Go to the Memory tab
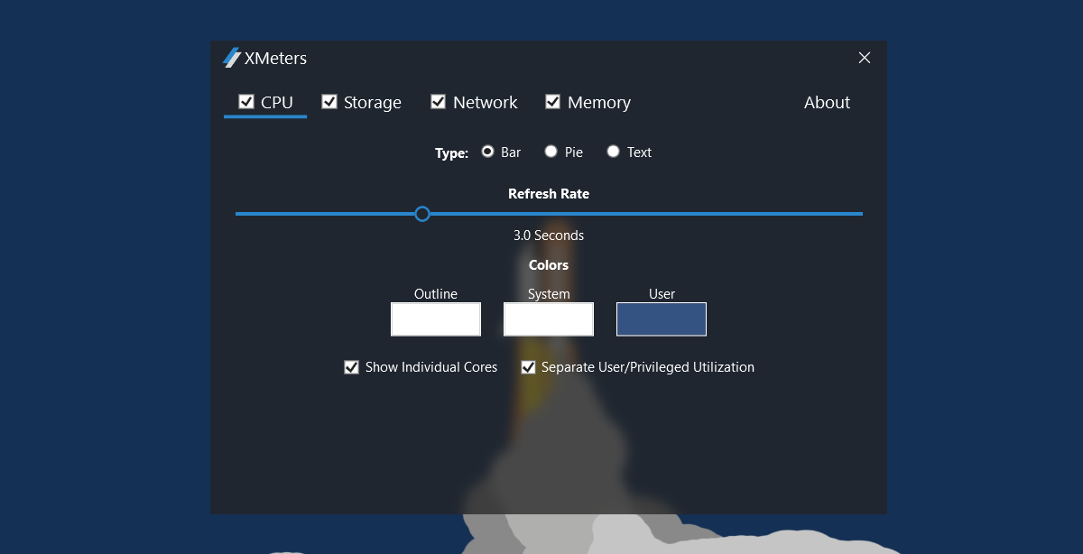This screenshot has height=554, width=1083. [x=599, y=103]
